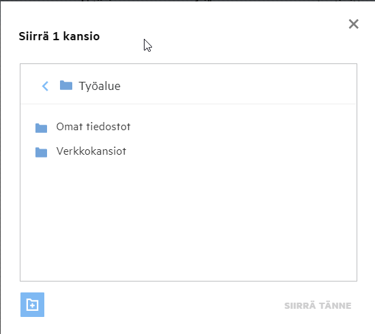Click the SIIRRÄ TÄNNE button
Screen dimensions: 375x334
pos(318,305)
